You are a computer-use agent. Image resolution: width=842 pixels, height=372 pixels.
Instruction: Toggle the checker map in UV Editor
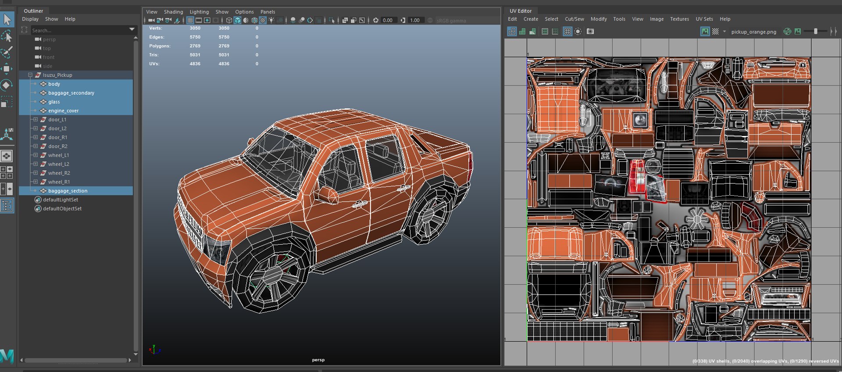(715, 31)
